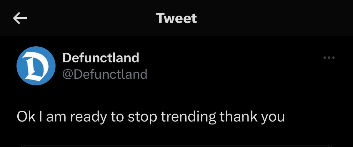Show tweet options with the three dots
The width and height of the screenshot is (353, 147).
(329, 58)
